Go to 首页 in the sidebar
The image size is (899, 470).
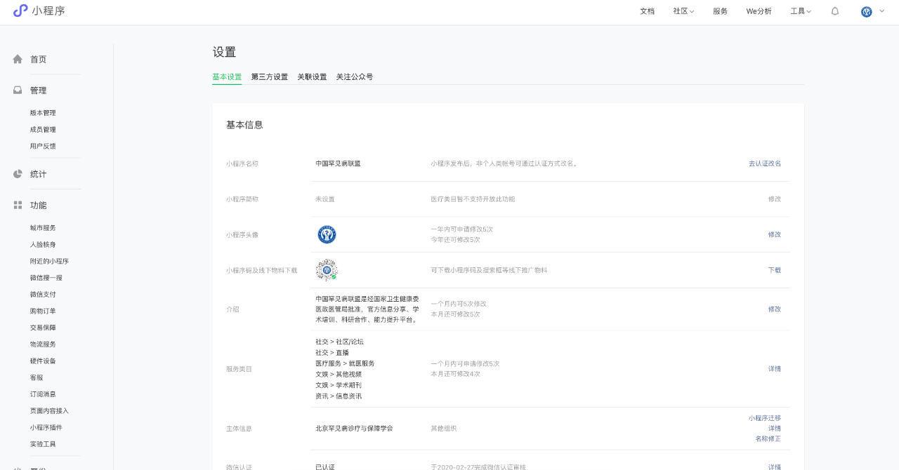[38, 60]
